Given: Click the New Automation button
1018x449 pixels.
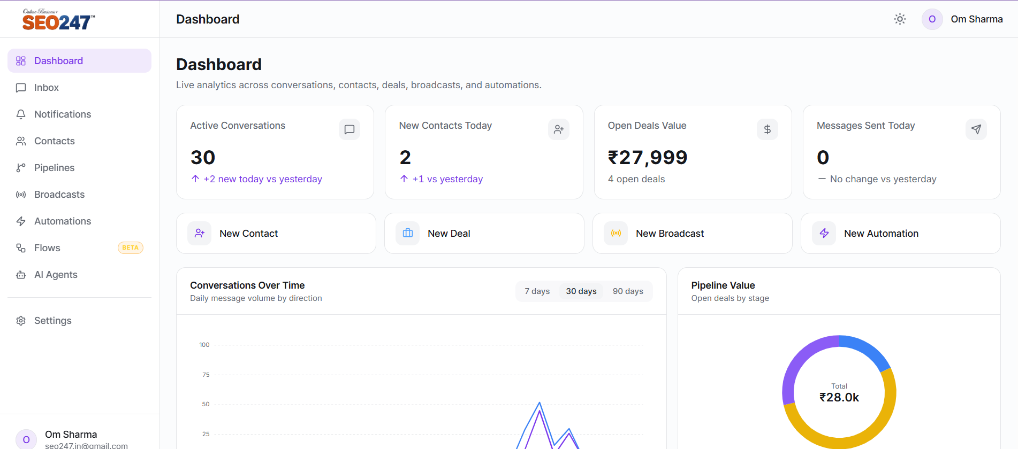Looking at the screenshot, I should tap(901, 234).
